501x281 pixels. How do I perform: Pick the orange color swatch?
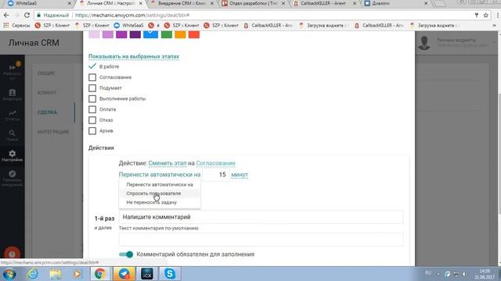click(x=180, y=34)
